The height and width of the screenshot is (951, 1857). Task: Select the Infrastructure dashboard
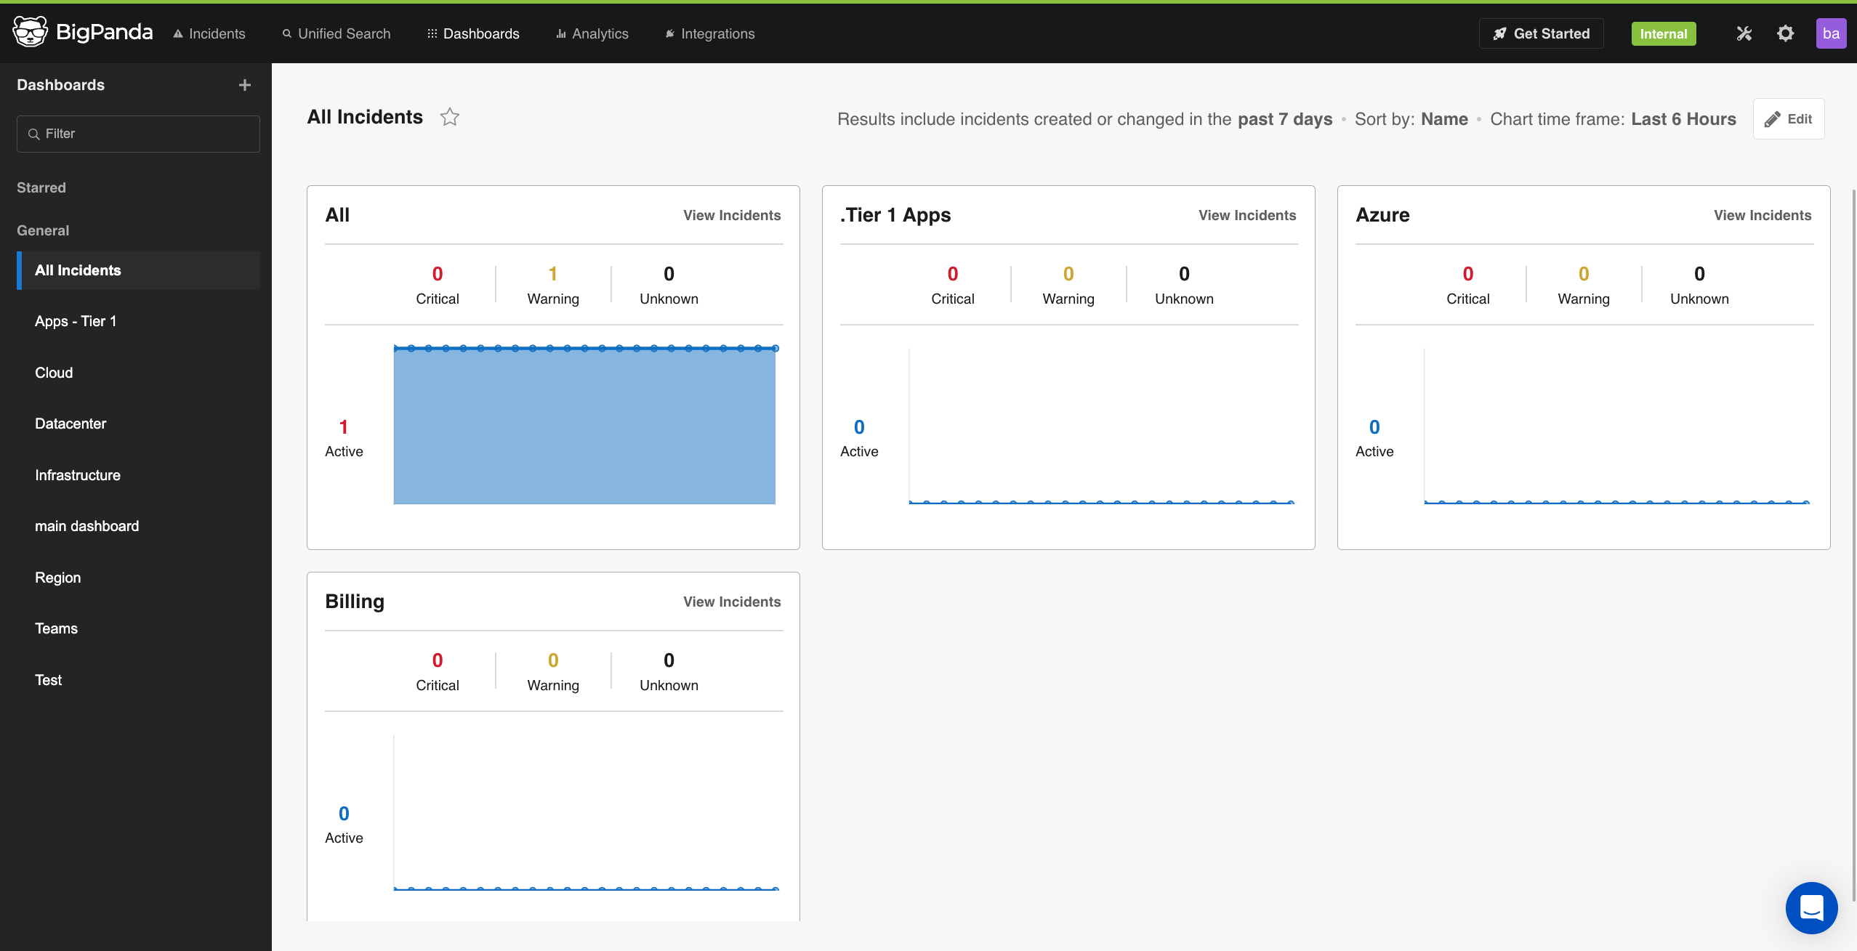(78, 475)
